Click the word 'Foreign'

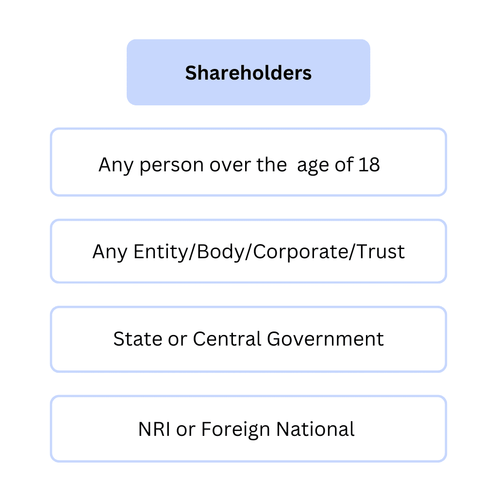pyautogui.click(x=236, y=430)
